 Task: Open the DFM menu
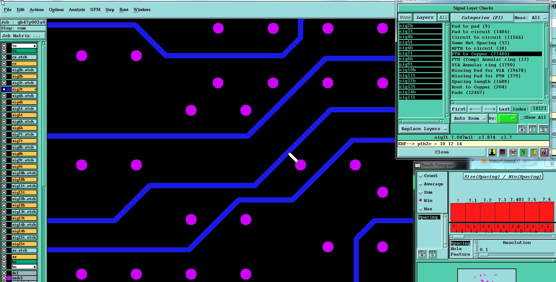click(x=95, y=10)
